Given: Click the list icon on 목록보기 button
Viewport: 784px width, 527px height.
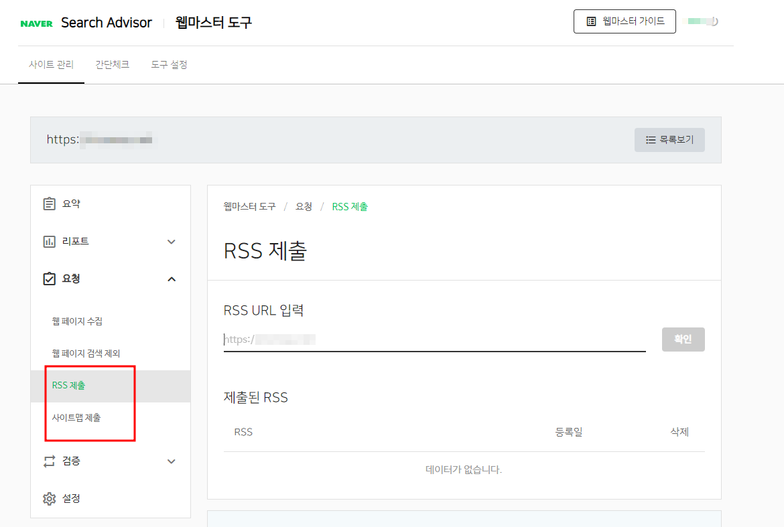Looking at the screenshot, I should pos(650,139).
